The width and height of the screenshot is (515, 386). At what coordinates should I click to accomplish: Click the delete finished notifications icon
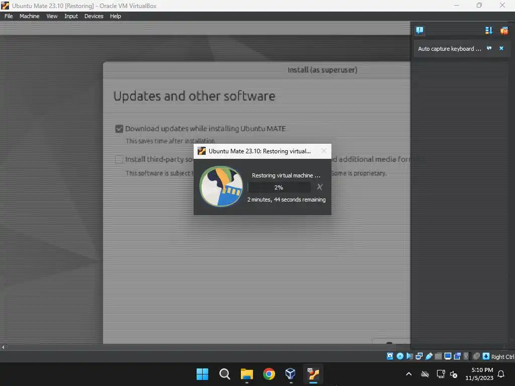pyautogui.click(x=504, y=31)
